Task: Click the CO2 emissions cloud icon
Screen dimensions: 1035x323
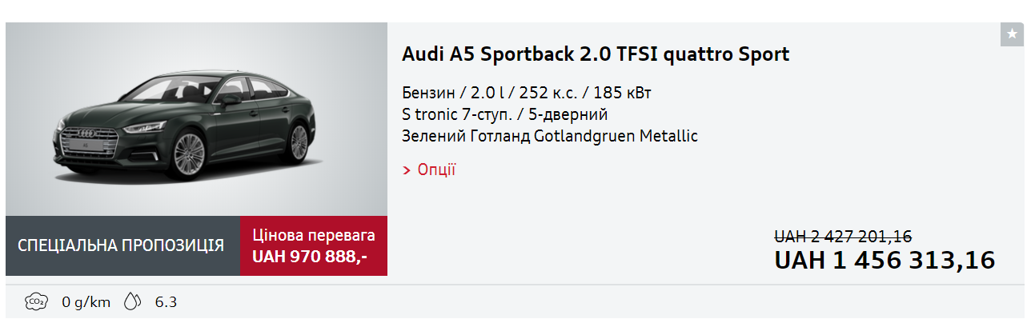Action: [35, 301]
